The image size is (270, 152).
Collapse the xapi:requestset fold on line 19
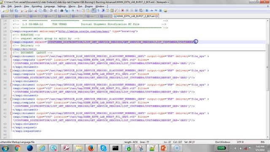[11, 31]
